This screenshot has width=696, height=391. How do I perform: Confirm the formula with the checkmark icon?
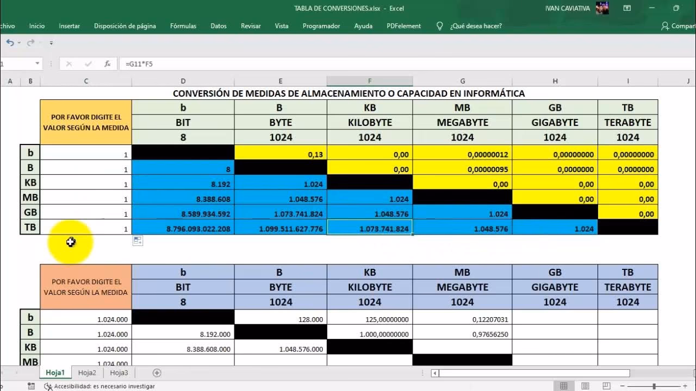click(86, 64)
